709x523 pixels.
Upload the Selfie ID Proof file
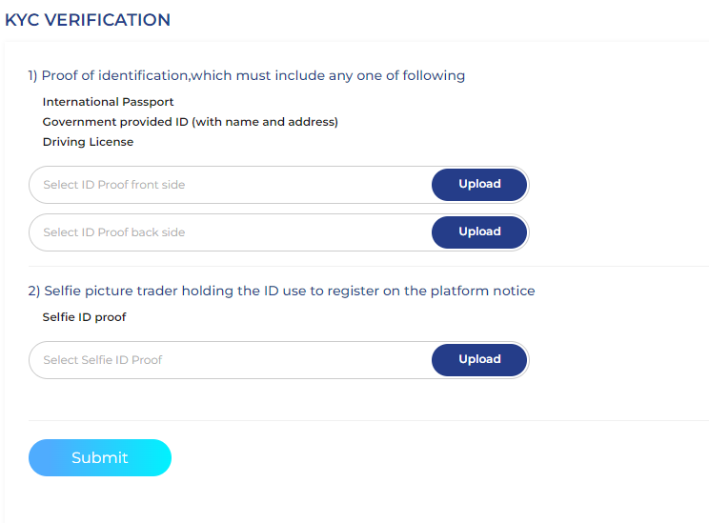[479, 360]
